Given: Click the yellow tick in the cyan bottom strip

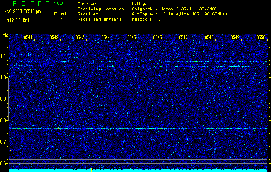Looking at the screenshot, I should pyautogui.click(x=91, y=170).
